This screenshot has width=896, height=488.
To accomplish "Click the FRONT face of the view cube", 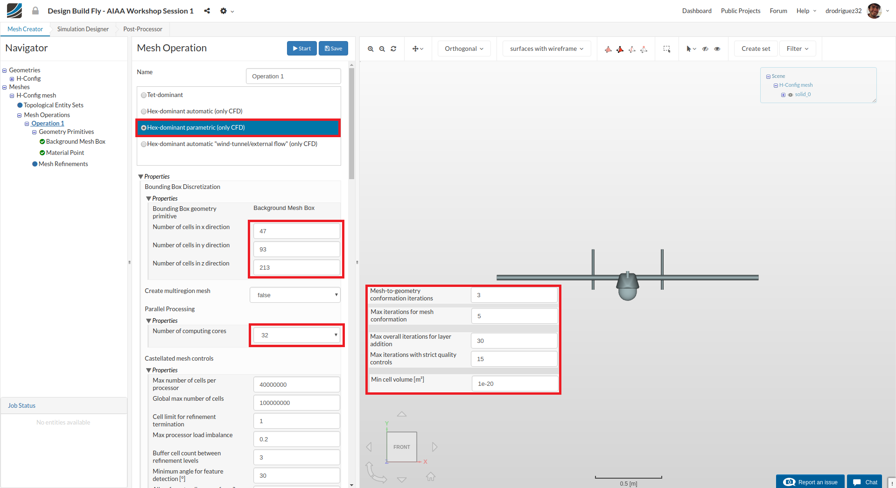I will (402, 447).
